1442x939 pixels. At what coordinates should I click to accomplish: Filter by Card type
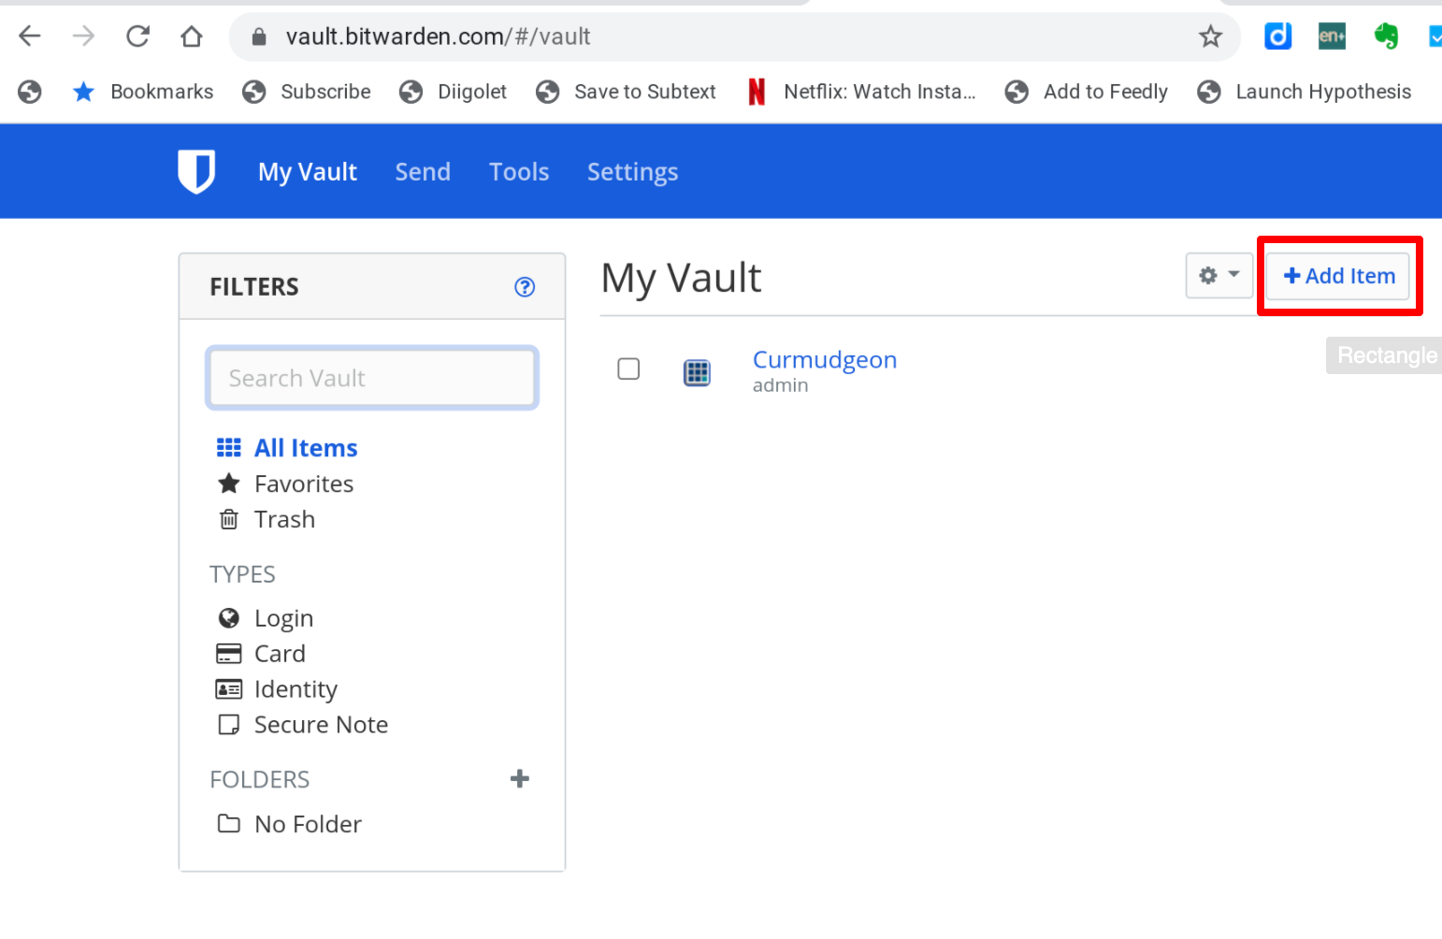point(261,654)
